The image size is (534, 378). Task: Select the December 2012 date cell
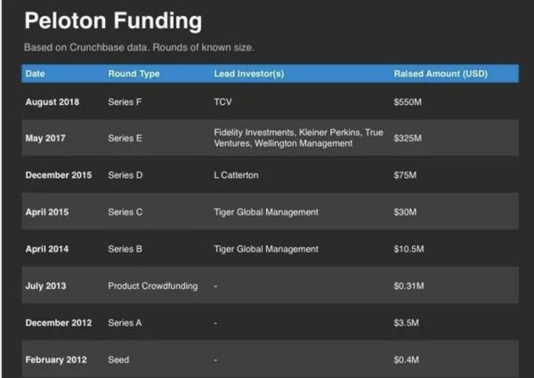click(x=57, y=323)
